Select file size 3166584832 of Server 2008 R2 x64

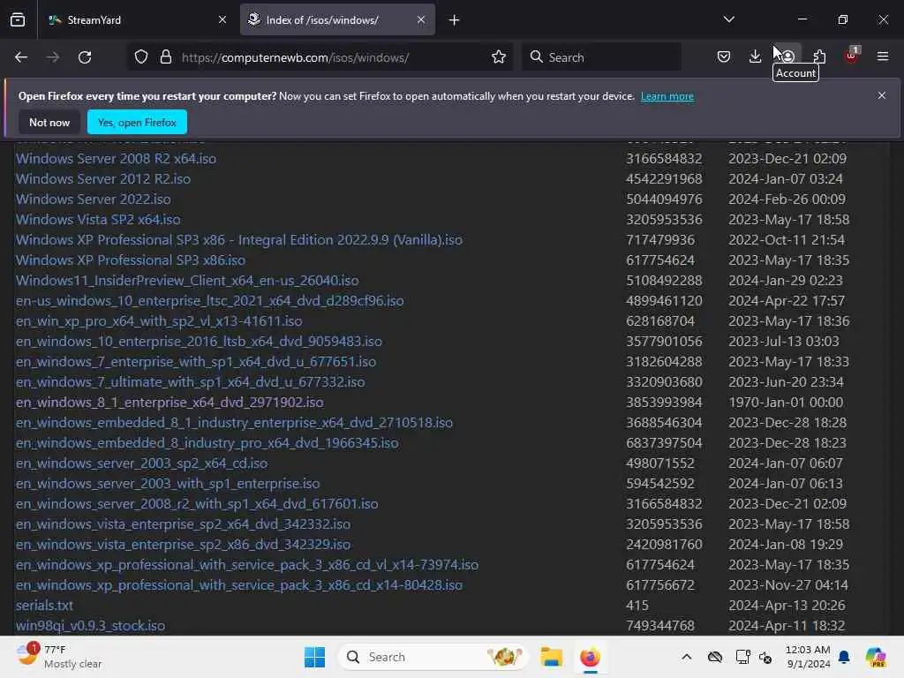coord(664,159)
